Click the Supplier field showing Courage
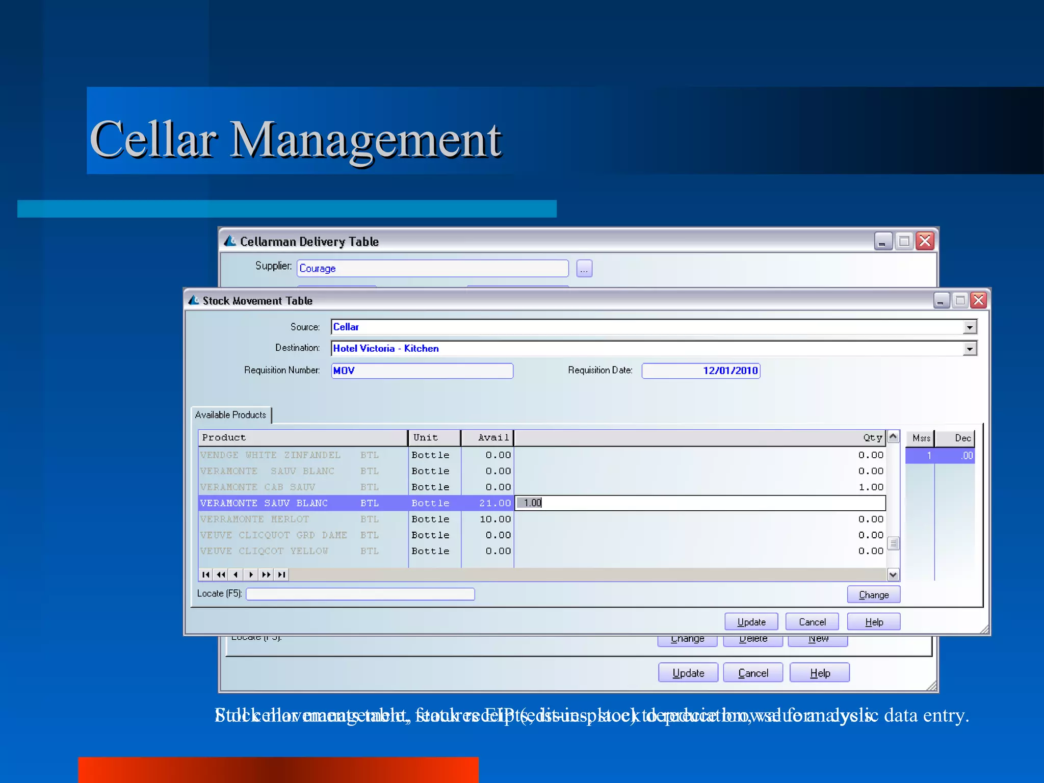The image size is (1044, 783). tap(433, 268)
